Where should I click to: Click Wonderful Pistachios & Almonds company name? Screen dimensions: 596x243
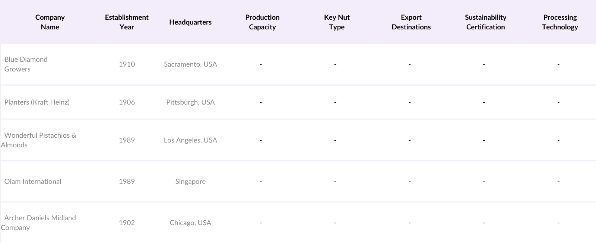click(x=40, y=140)
